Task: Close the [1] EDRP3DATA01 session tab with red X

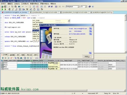Action: click(x=3, y=12)
